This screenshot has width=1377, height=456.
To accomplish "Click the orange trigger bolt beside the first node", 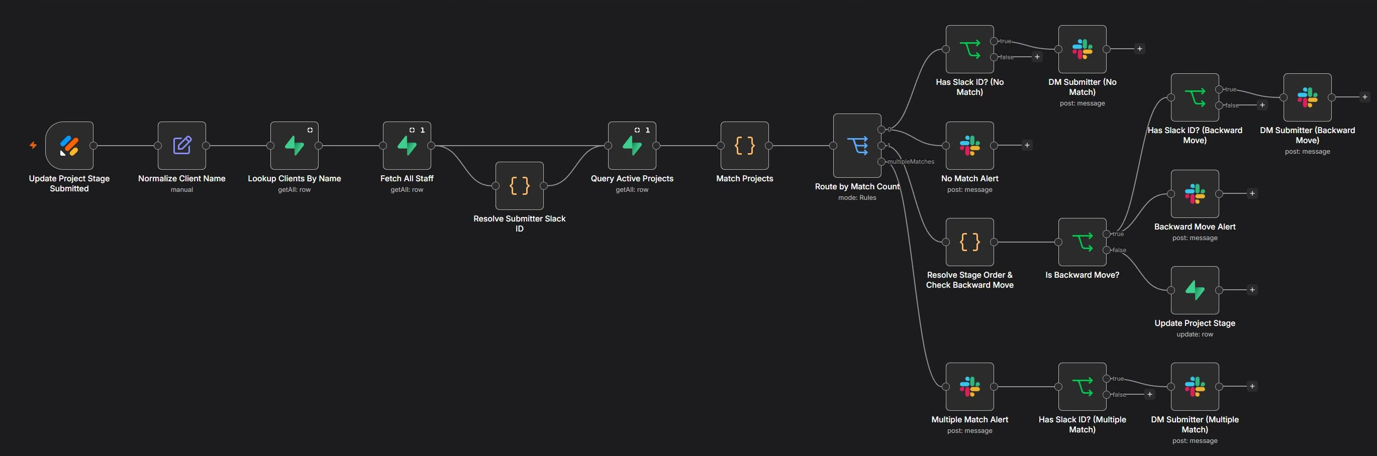I will coord(33,145).
